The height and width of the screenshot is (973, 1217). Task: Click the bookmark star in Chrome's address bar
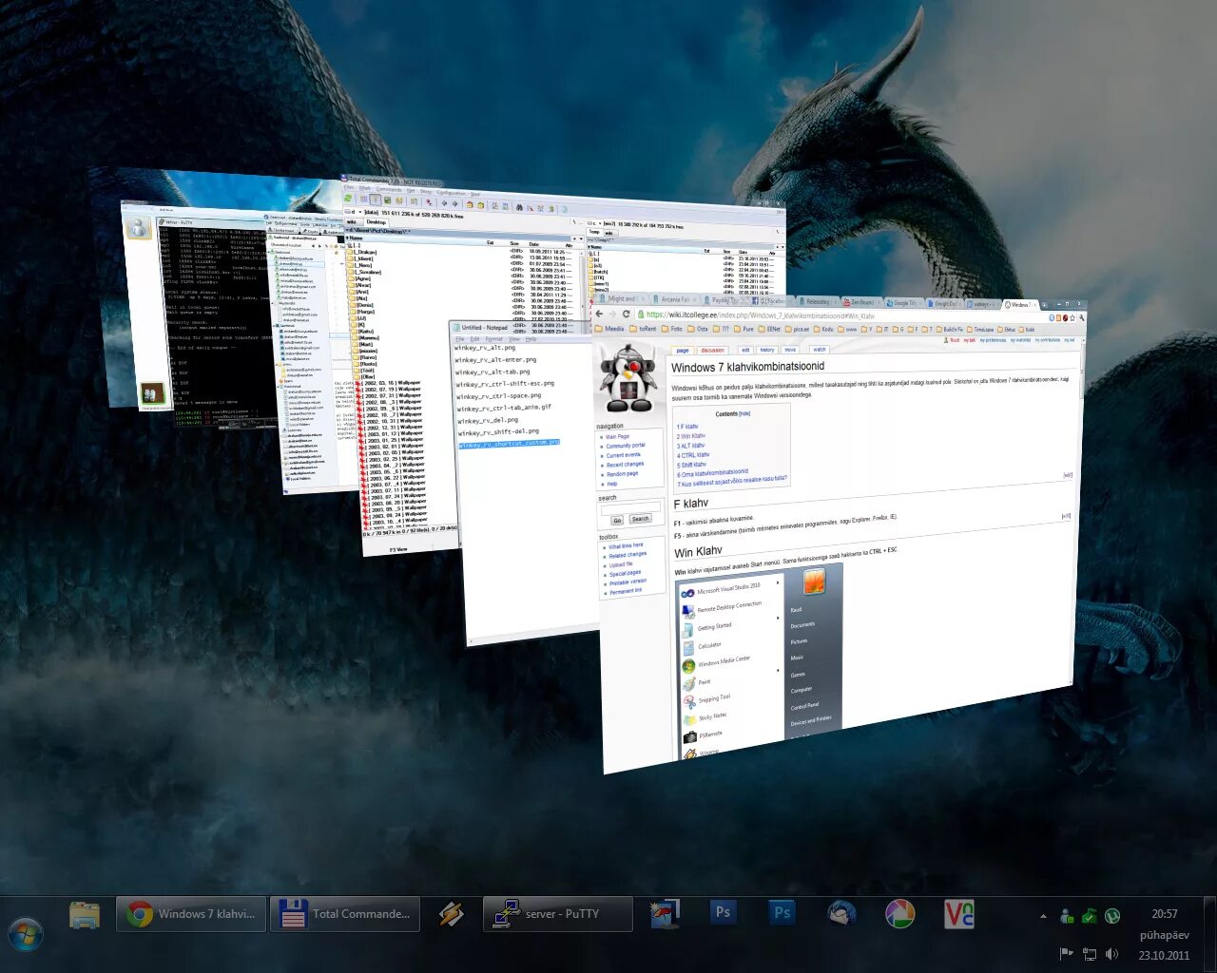click(1072, 317)
